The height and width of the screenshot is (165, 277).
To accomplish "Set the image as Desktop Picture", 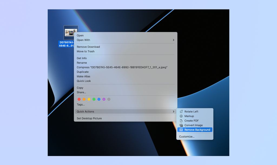I will [x=89, y=118].
